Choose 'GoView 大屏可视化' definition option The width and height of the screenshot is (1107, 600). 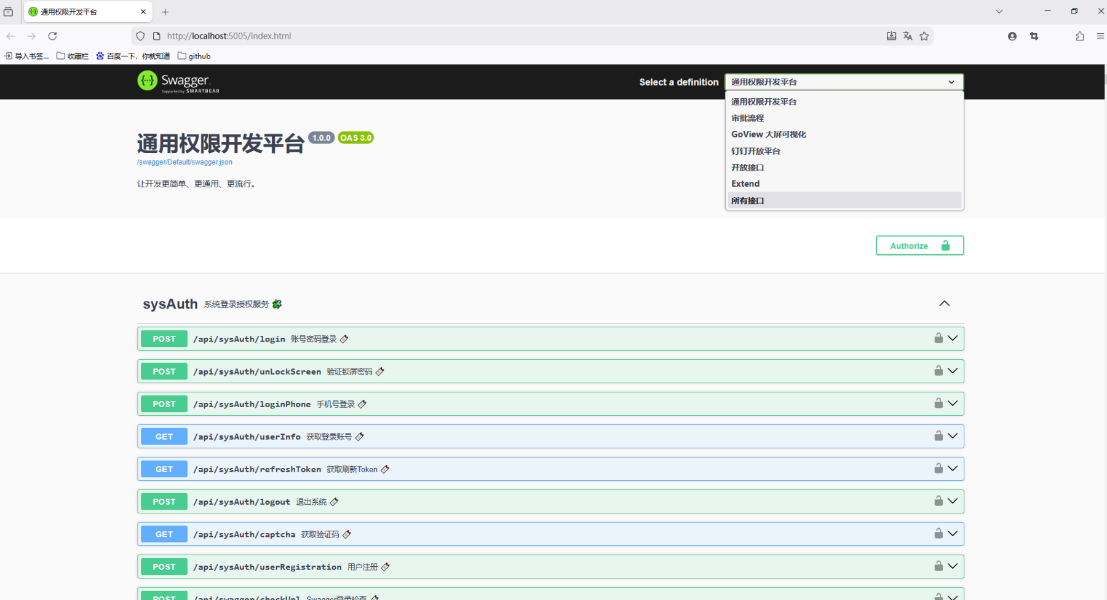click(x=768, y=134)
